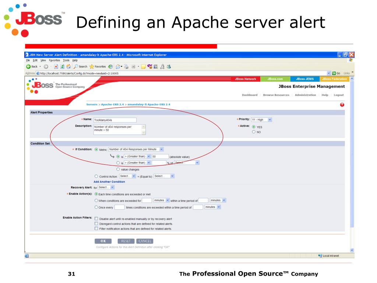This screenshot has height=283, width=377.
Task: Click the Mail envelope icon
Action: click(x=118, y=67)
